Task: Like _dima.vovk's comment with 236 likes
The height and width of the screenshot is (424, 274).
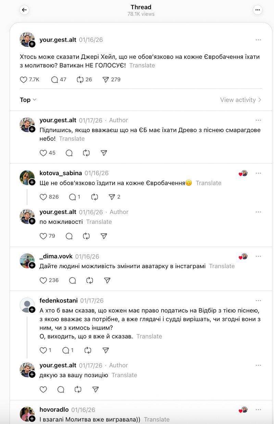Action: [43, 281]
